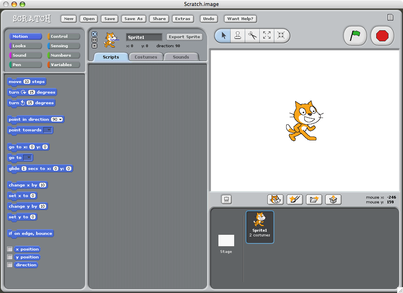Choose the grow sprite tool

267,35
